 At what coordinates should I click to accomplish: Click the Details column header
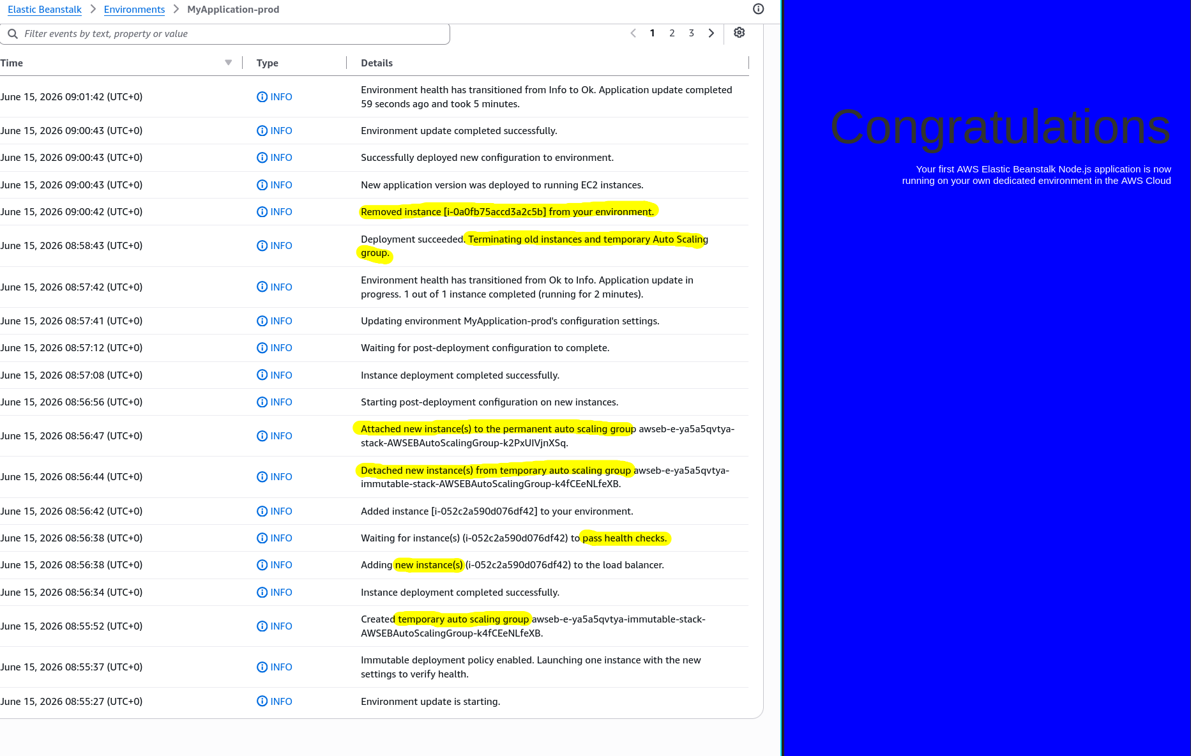pos(377,63)
